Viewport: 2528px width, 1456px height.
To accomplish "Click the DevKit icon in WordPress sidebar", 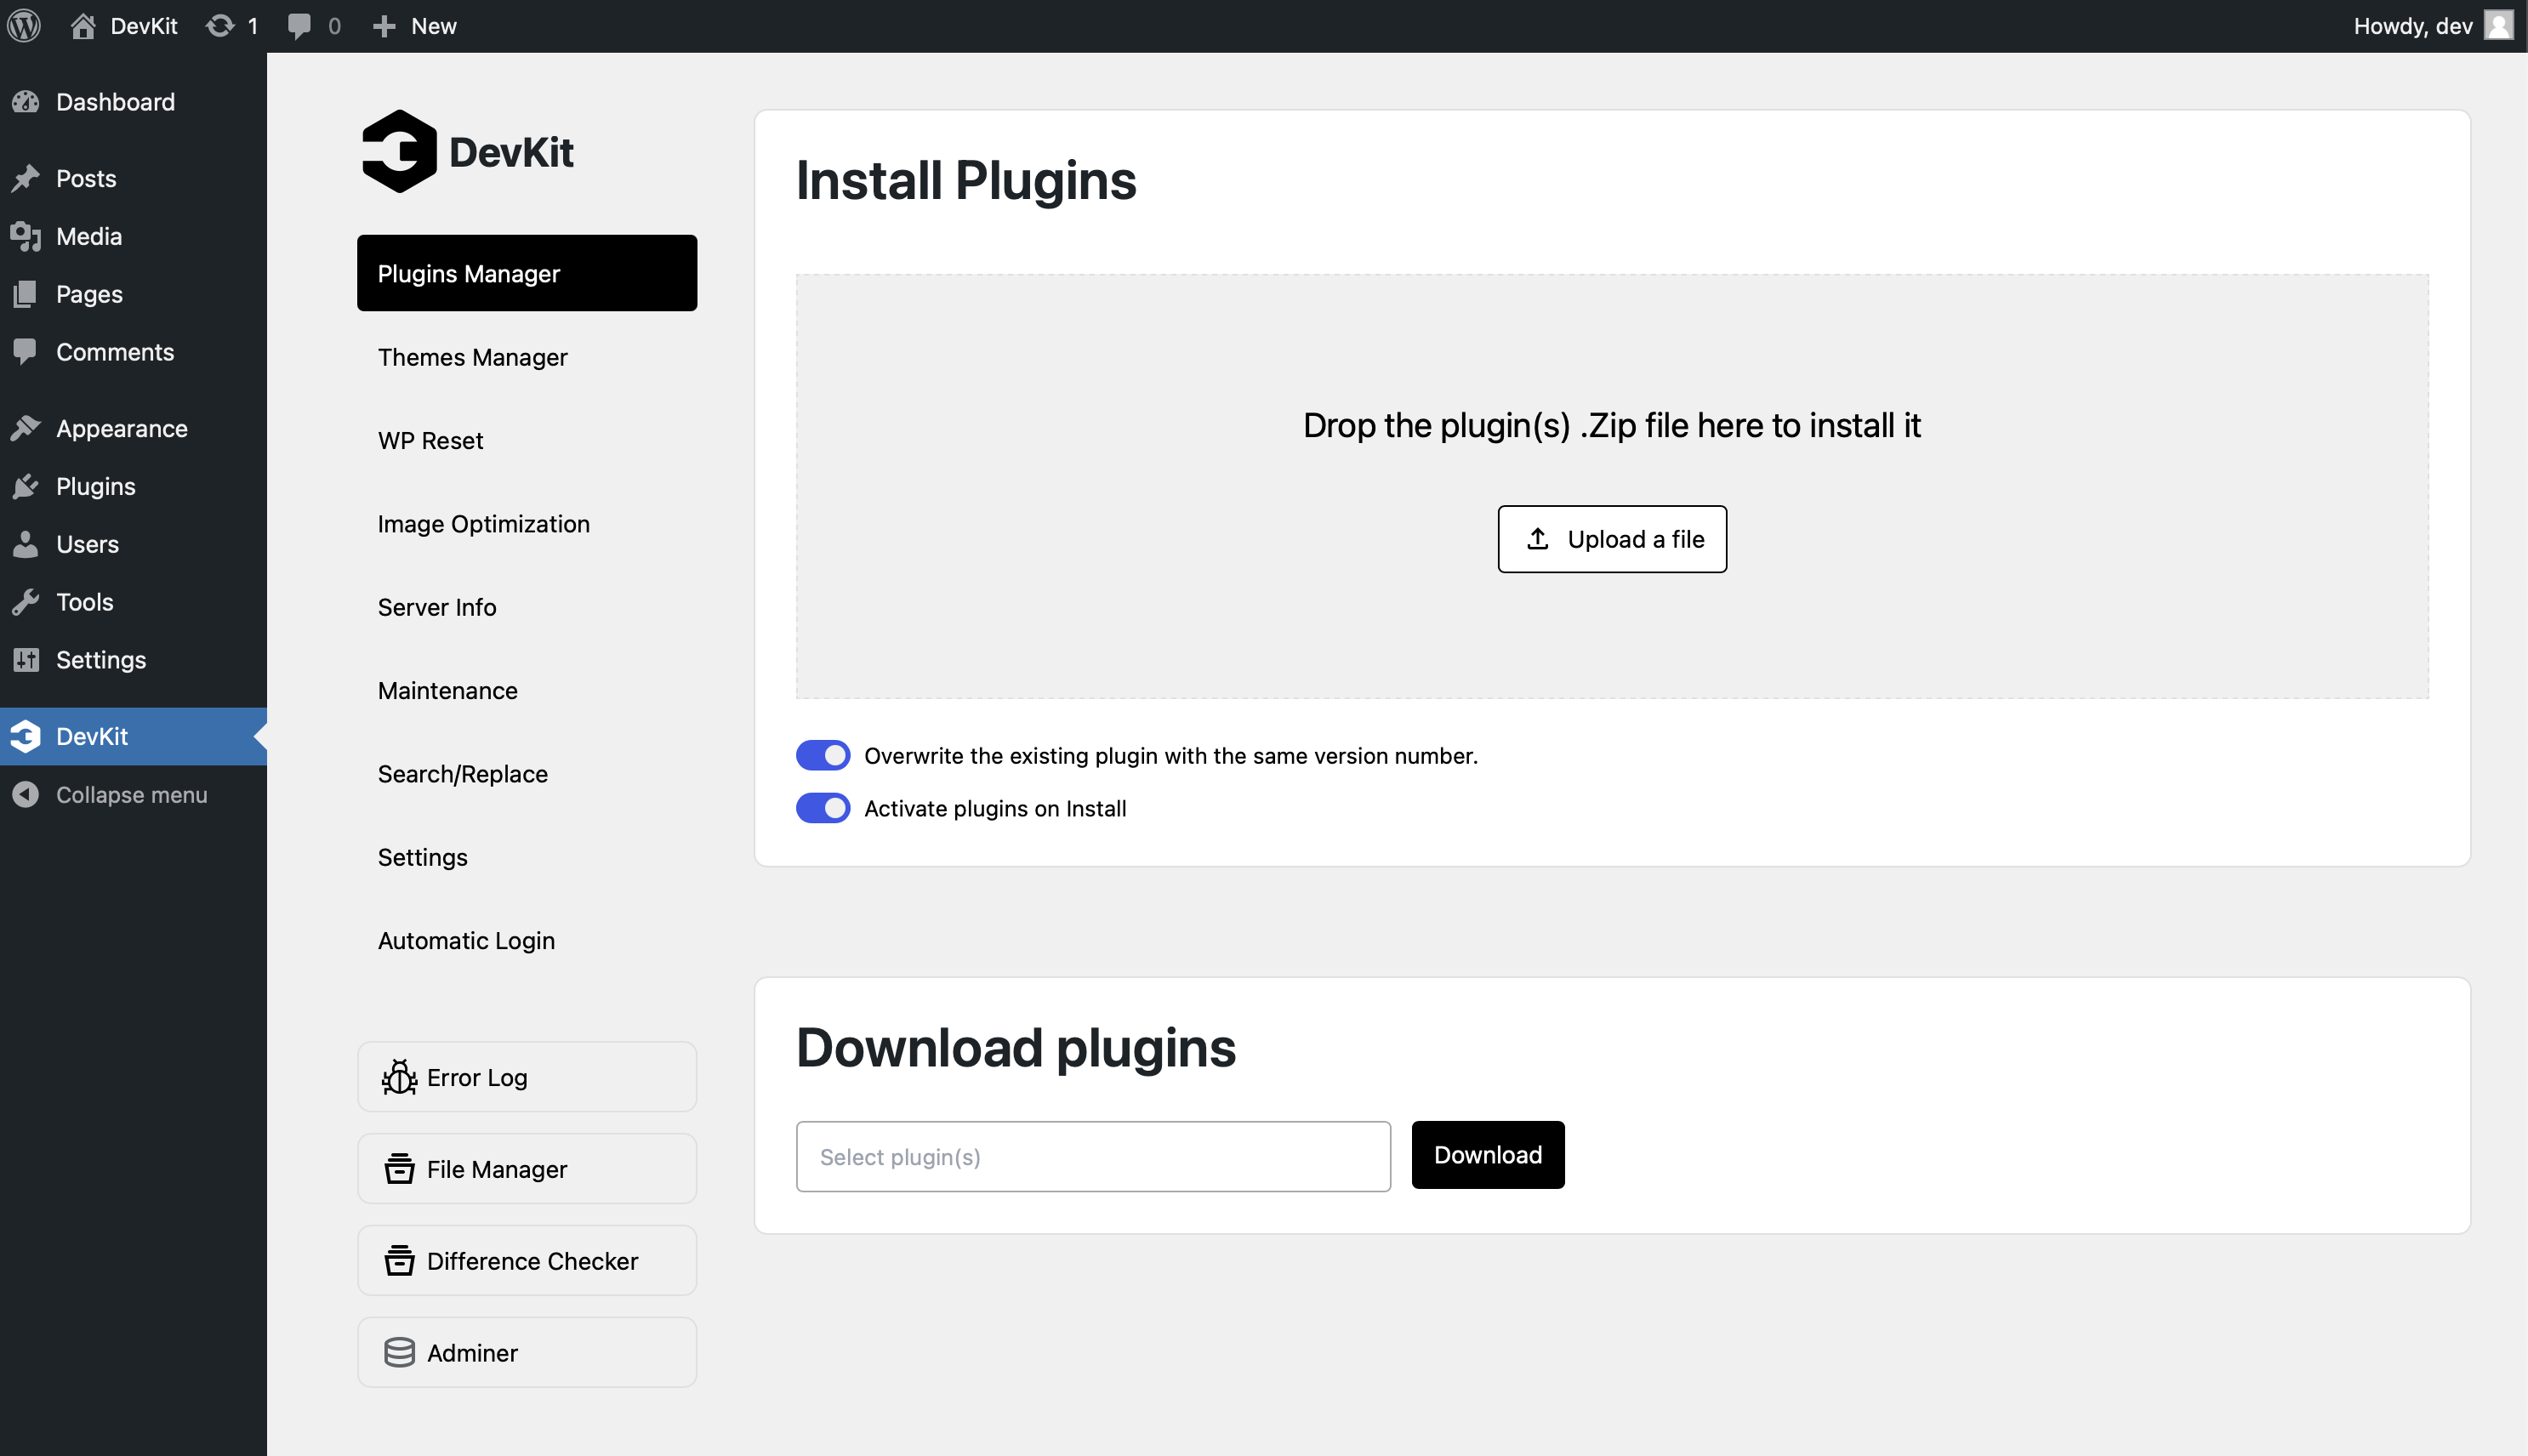I will pos(26,736).
